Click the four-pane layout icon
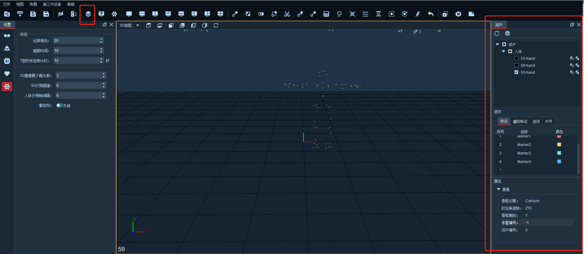Screen dimensions: 584x254 coord(220,14)
